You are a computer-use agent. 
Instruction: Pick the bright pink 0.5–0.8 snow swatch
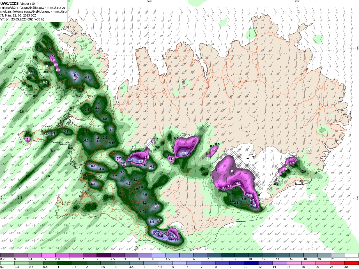tap(48, 255)
